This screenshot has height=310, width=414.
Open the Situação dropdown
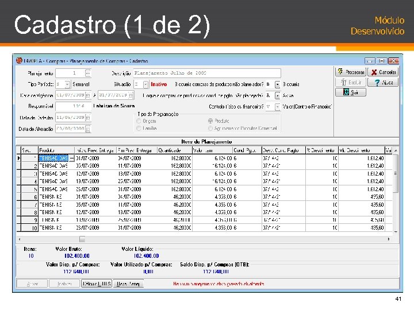point(145,84)
